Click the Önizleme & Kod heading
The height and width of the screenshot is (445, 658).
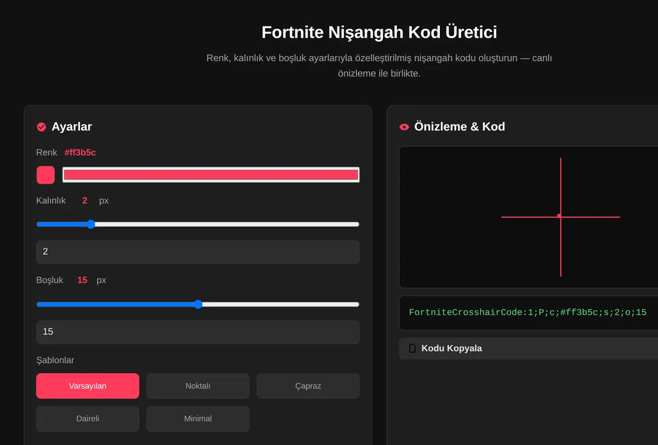tap(460, 127)
